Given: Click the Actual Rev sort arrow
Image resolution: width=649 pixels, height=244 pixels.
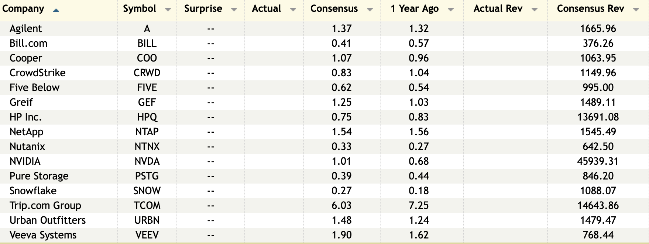Looking at the screenshot, I should [534, 10].
